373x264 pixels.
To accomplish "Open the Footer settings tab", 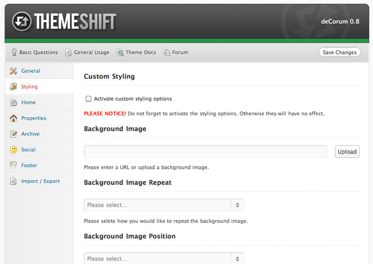I will (x=29, y=165).
